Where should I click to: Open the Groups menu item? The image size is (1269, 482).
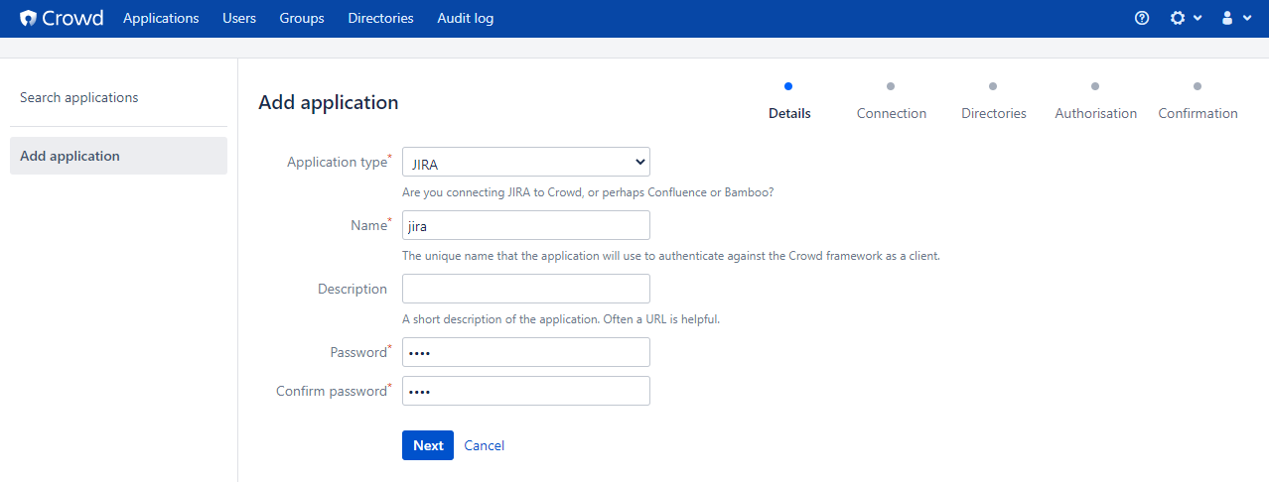(302, 18)
